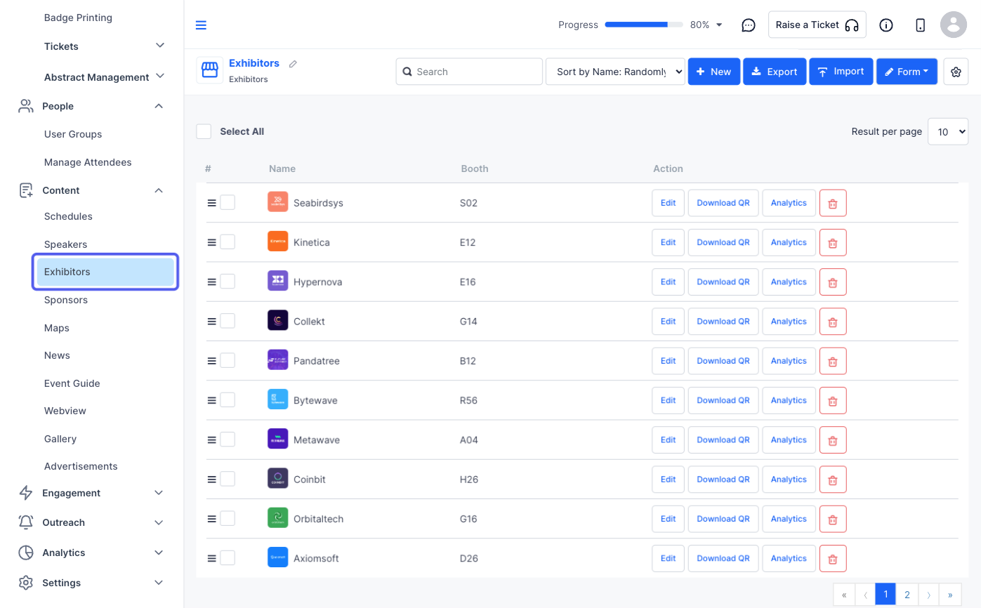Image resolution: width=981 pixels, height=608 pixels.
Task: Click the info circle icon
Action: [x=886, y=25]
